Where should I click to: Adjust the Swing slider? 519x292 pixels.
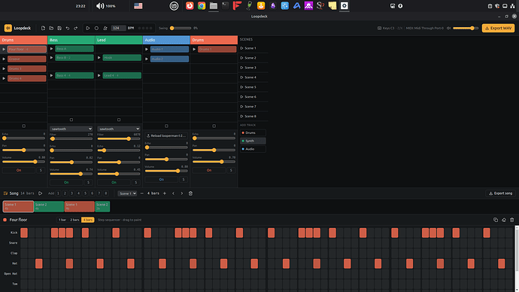[x=181, y=28]
